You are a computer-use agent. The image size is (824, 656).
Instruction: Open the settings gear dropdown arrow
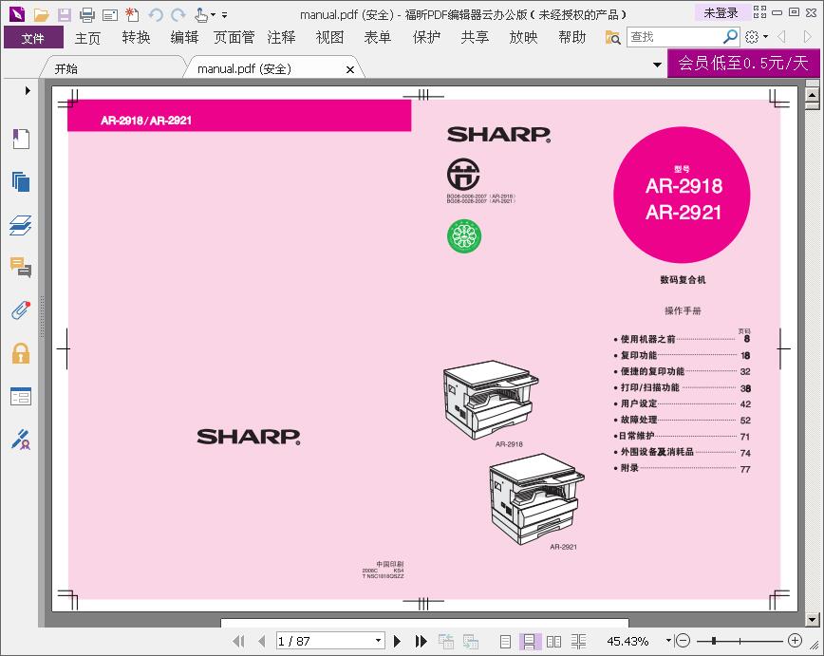pos(765,37)
